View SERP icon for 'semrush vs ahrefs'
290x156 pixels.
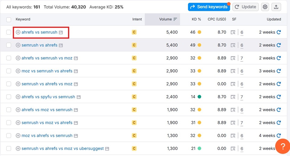pos(233,45)
